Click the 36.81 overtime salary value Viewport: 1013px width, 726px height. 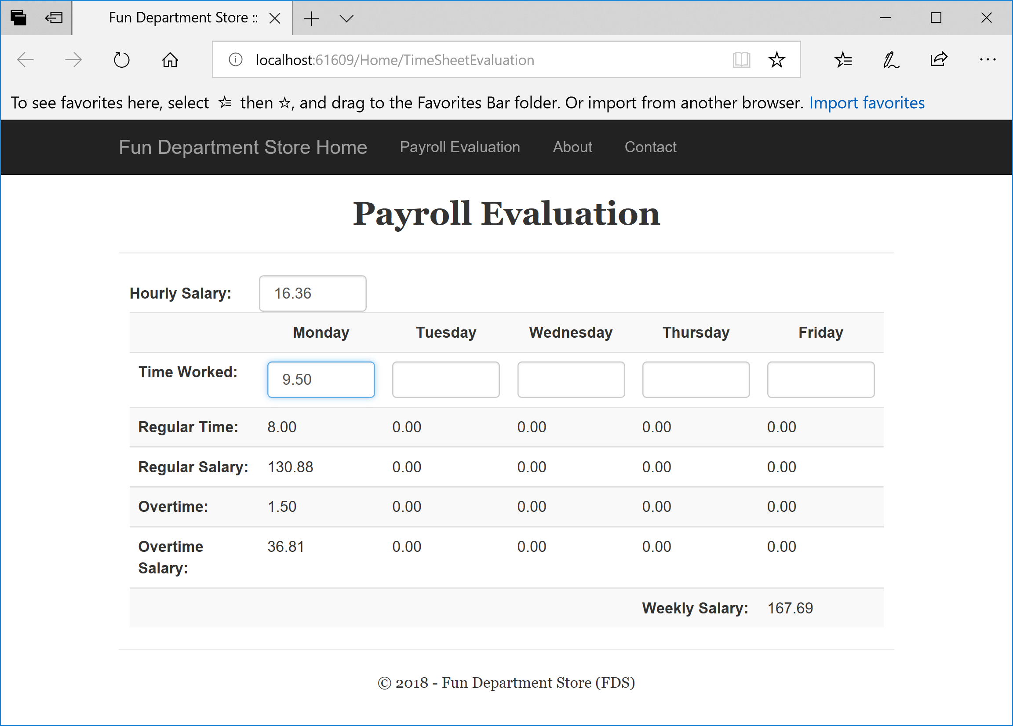[x=286, y=547]
